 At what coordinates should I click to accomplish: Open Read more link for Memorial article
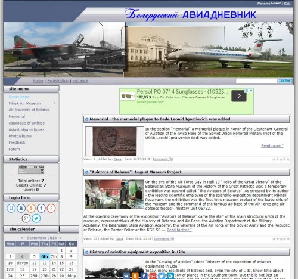pyautogui.click(x=272, y=146)
